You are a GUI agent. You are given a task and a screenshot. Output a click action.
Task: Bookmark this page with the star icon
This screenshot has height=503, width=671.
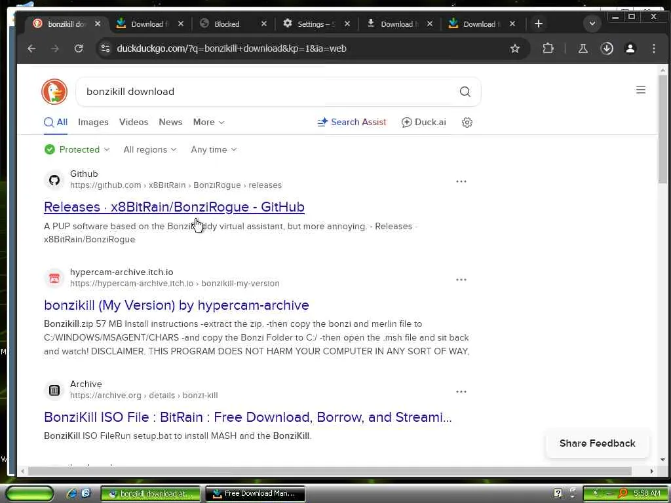pos(515,48)
